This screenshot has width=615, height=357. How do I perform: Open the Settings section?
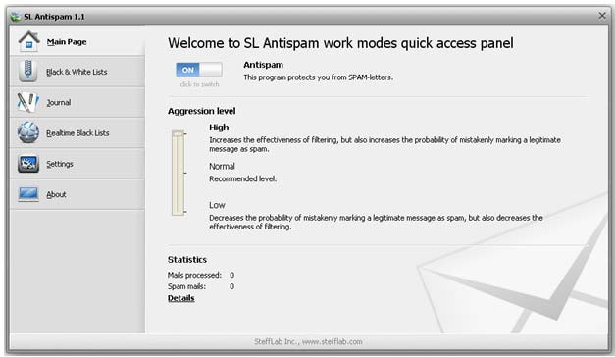(77, 164)
